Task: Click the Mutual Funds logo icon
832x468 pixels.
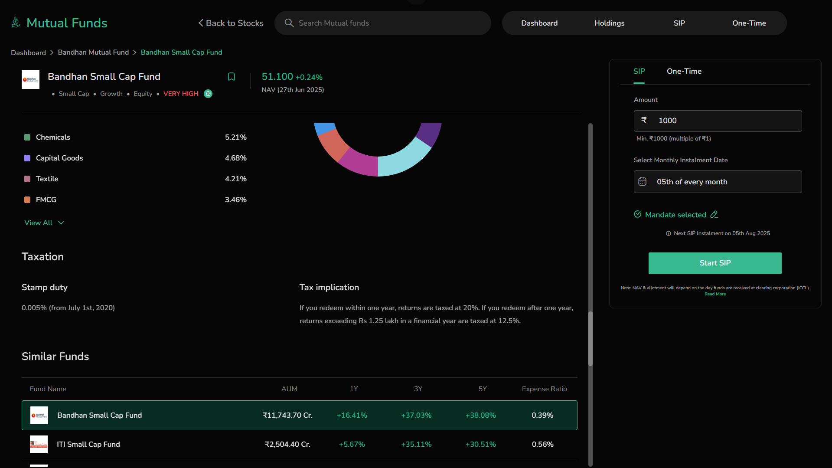Action: [16, 23]
